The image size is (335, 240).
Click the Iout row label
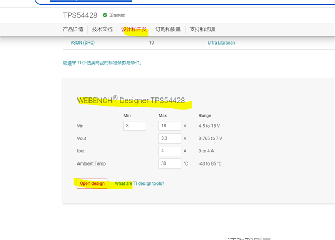(x=81, y=151)
